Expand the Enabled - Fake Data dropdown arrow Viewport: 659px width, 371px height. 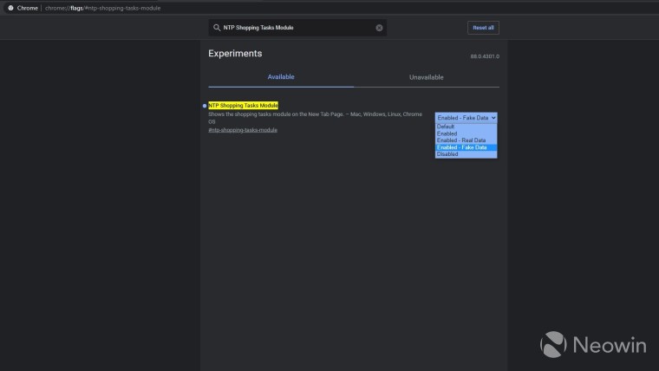pyautogui.click(x=493, y=118)
